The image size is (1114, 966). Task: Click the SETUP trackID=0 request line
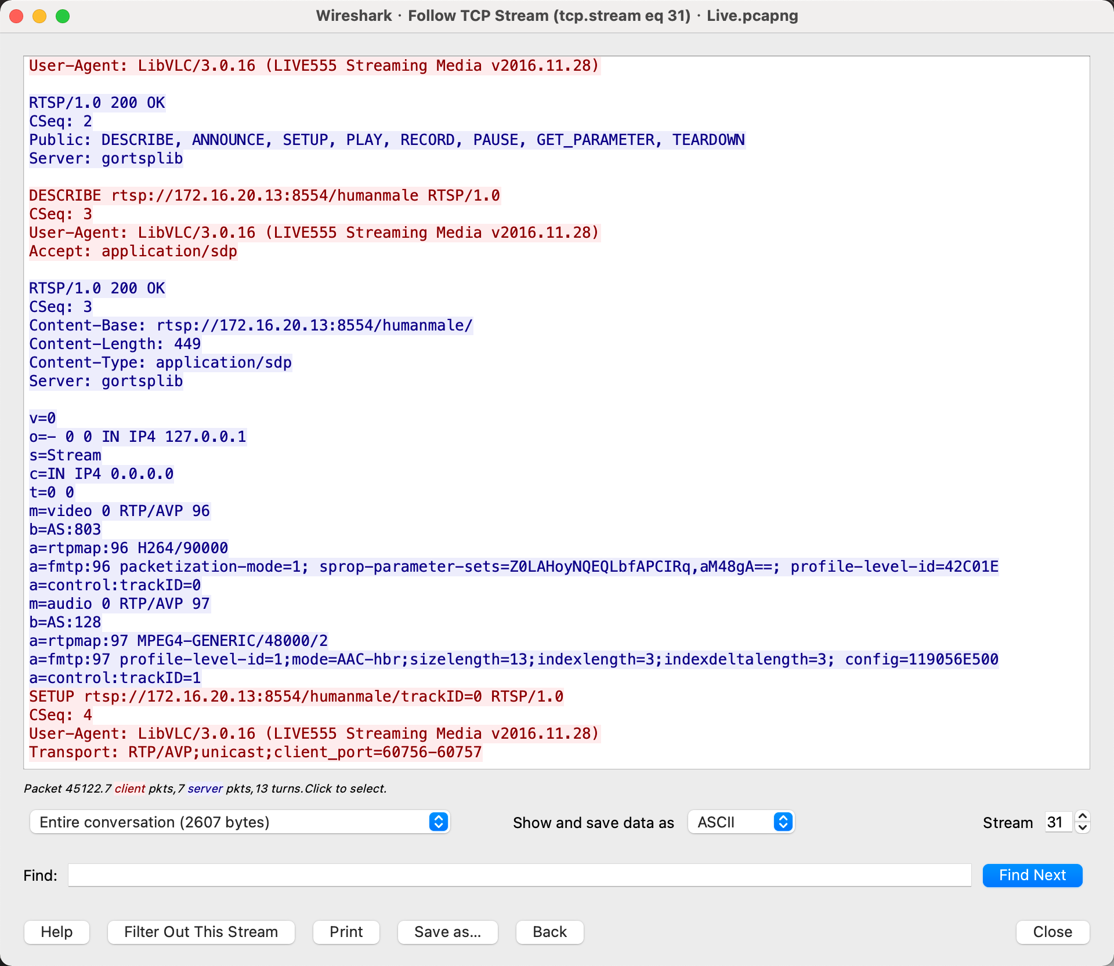click(x=296, y=696)
